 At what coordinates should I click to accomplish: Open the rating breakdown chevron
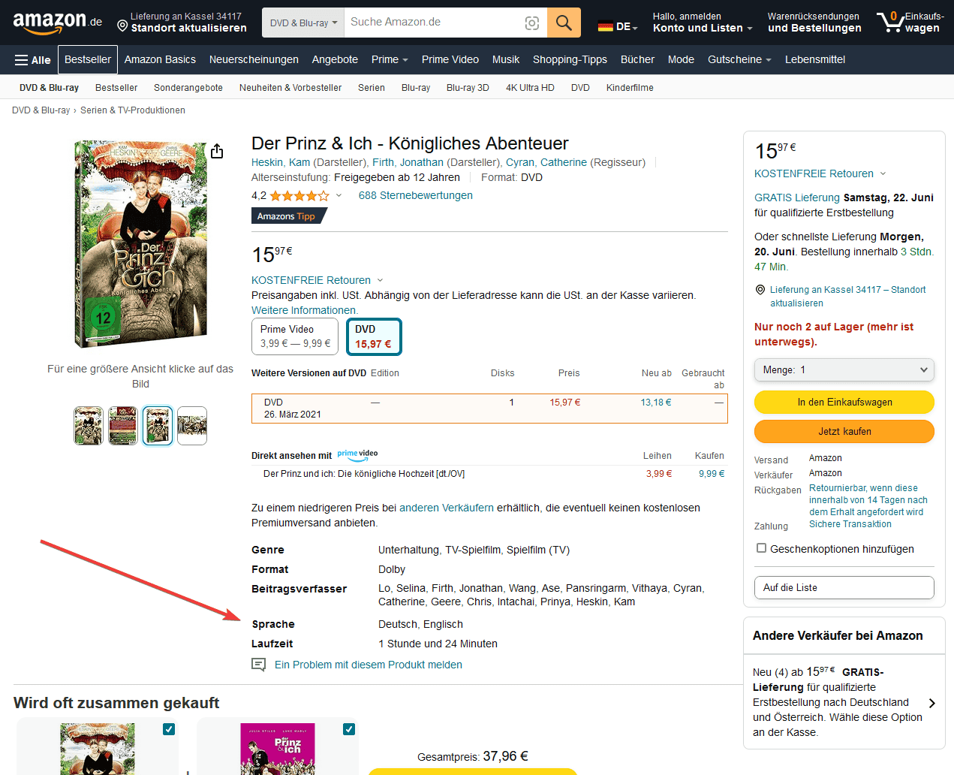tap(339, 196)
